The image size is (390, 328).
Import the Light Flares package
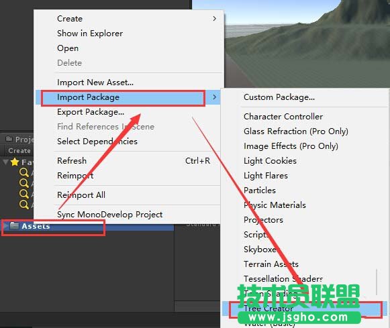click(x=305, y=176)
